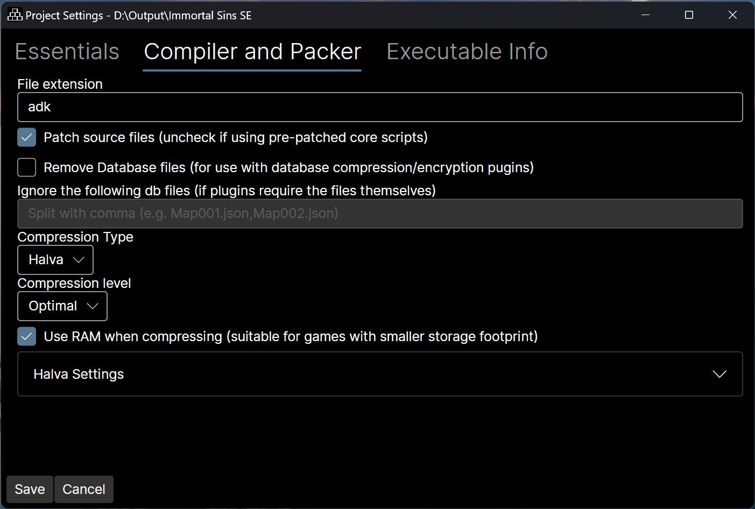
Task: Click the arrow beside Optimal
Action: (x=93, y=306)
